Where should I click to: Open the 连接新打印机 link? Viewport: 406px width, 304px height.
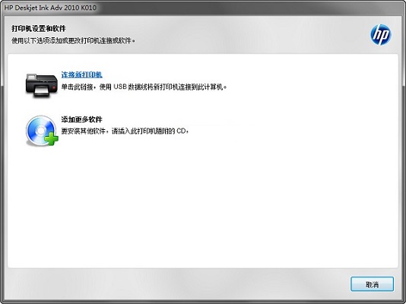point(81,74)
